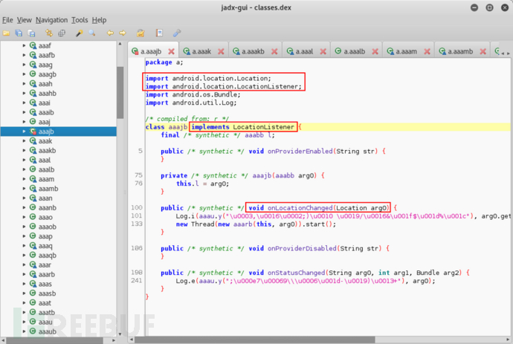Toggle the deobfuscation toolbar icon
Screen dimensions: 513x344
point(141,33)
